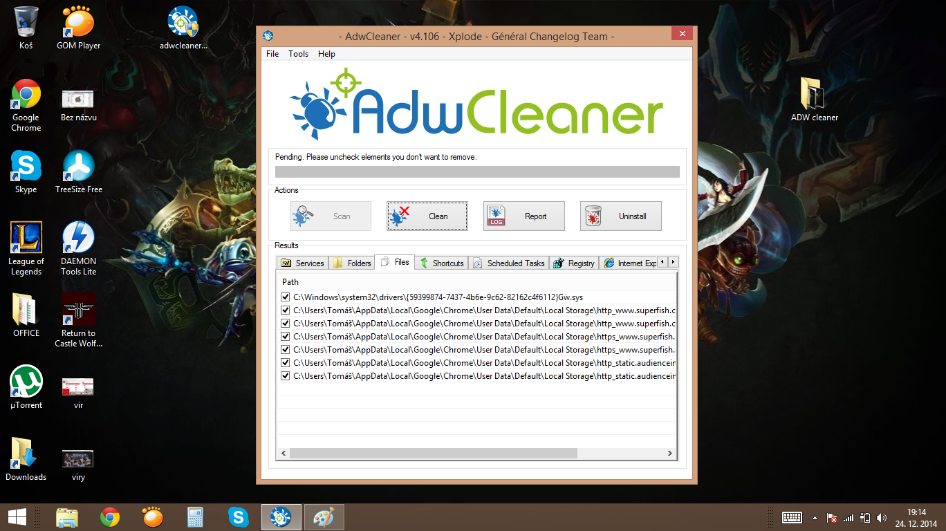Click the results scrollbar right arrow
946x531 pixels.
pos(669,453)
